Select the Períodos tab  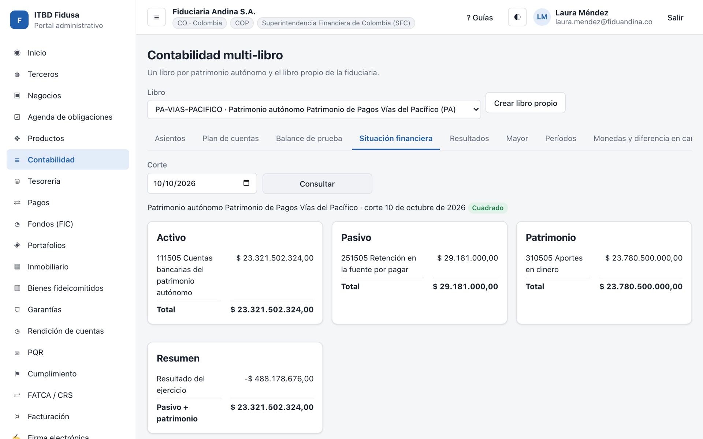[560, 138]
